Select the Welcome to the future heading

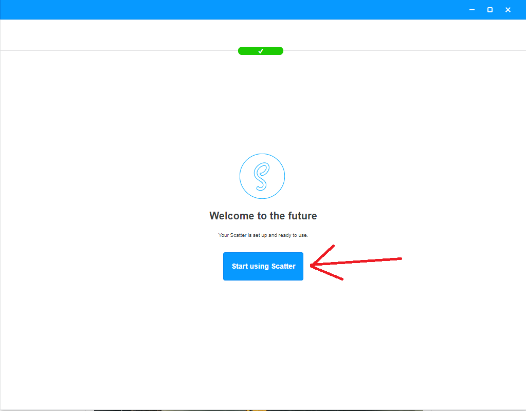(x=263, y=216)
